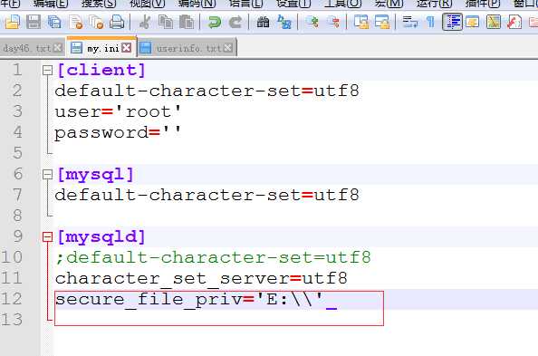The image size is (538, 356).
Task: Click the Close All documents toolbar icon
Action: (96, 22)
